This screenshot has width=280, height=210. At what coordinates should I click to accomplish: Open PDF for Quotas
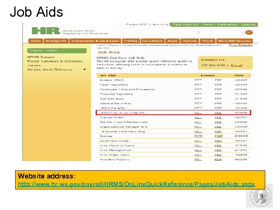tap(219, 136)
